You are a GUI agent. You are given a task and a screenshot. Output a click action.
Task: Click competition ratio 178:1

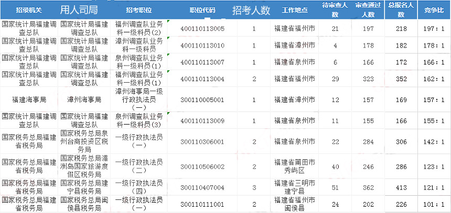point(434,46)
